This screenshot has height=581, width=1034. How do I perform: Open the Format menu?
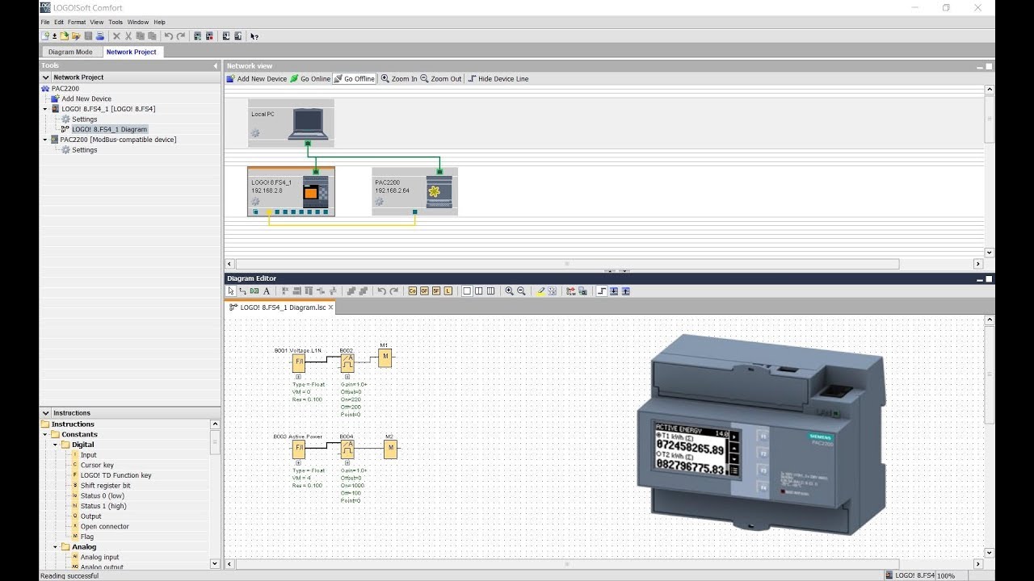pos(77,22)
